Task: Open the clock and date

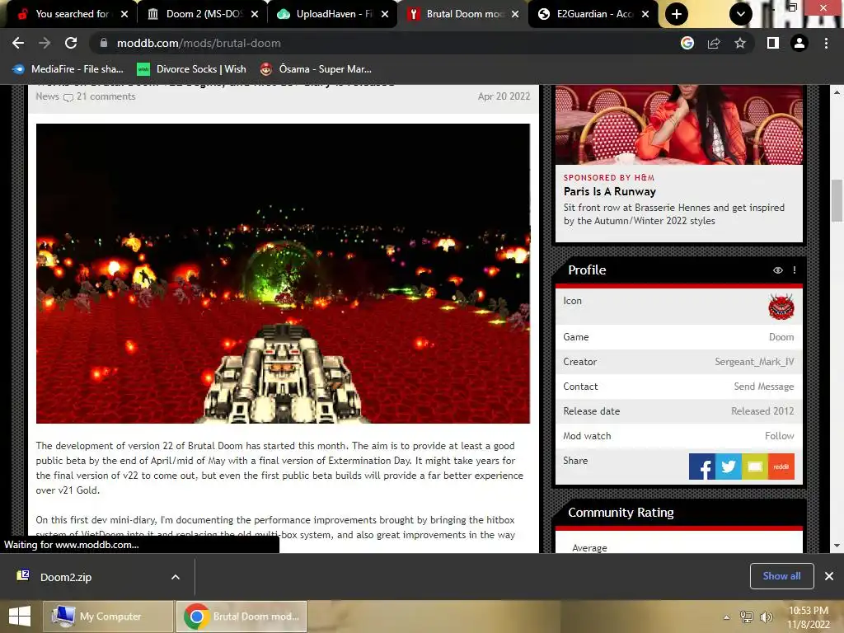Action: (809, 617)
